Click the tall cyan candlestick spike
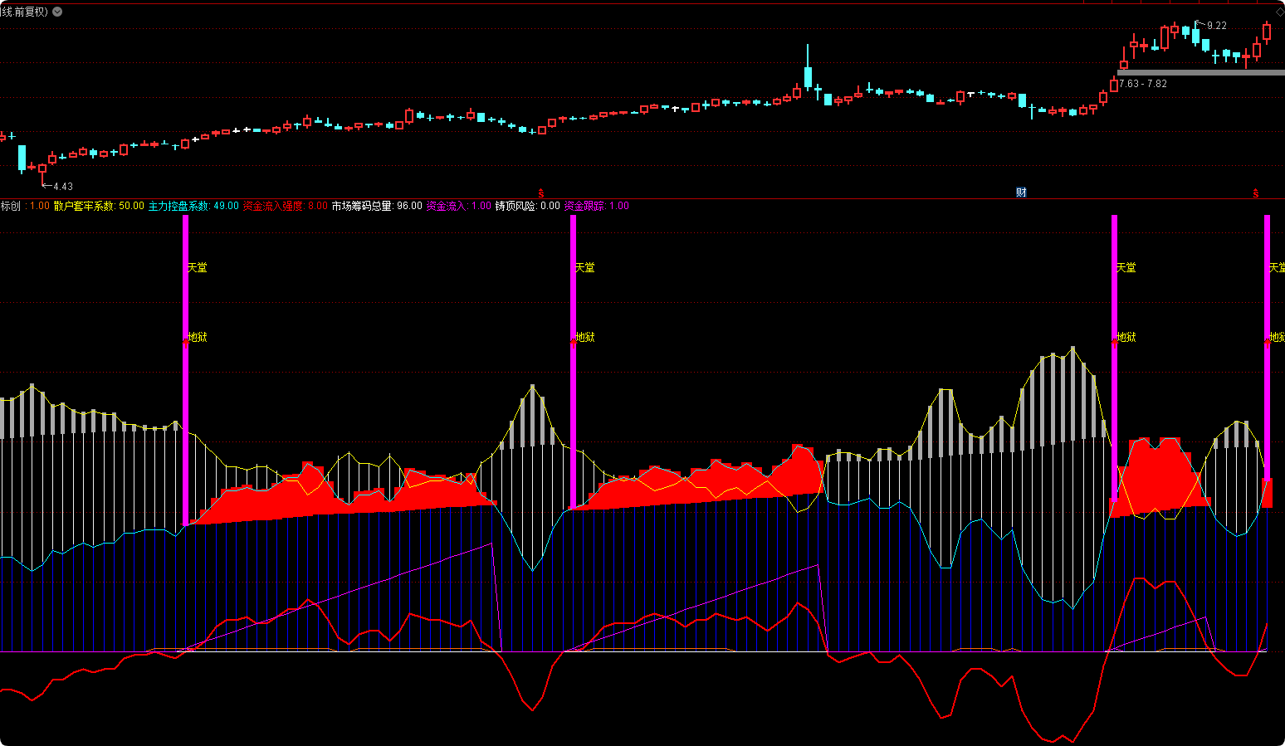 pyautogui.click(x=808, y=71)
